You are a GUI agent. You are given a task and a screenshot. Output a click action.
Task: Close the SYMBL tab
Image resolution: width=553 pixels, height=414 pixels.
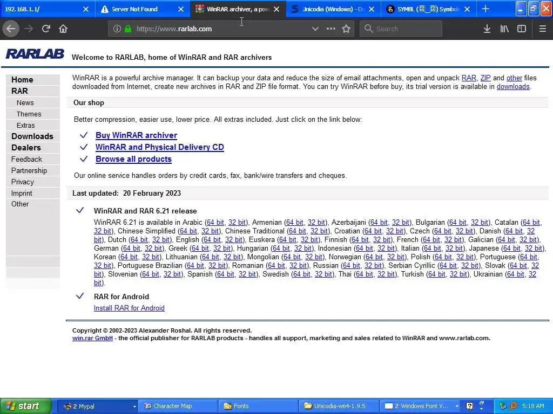coord(467,9)
